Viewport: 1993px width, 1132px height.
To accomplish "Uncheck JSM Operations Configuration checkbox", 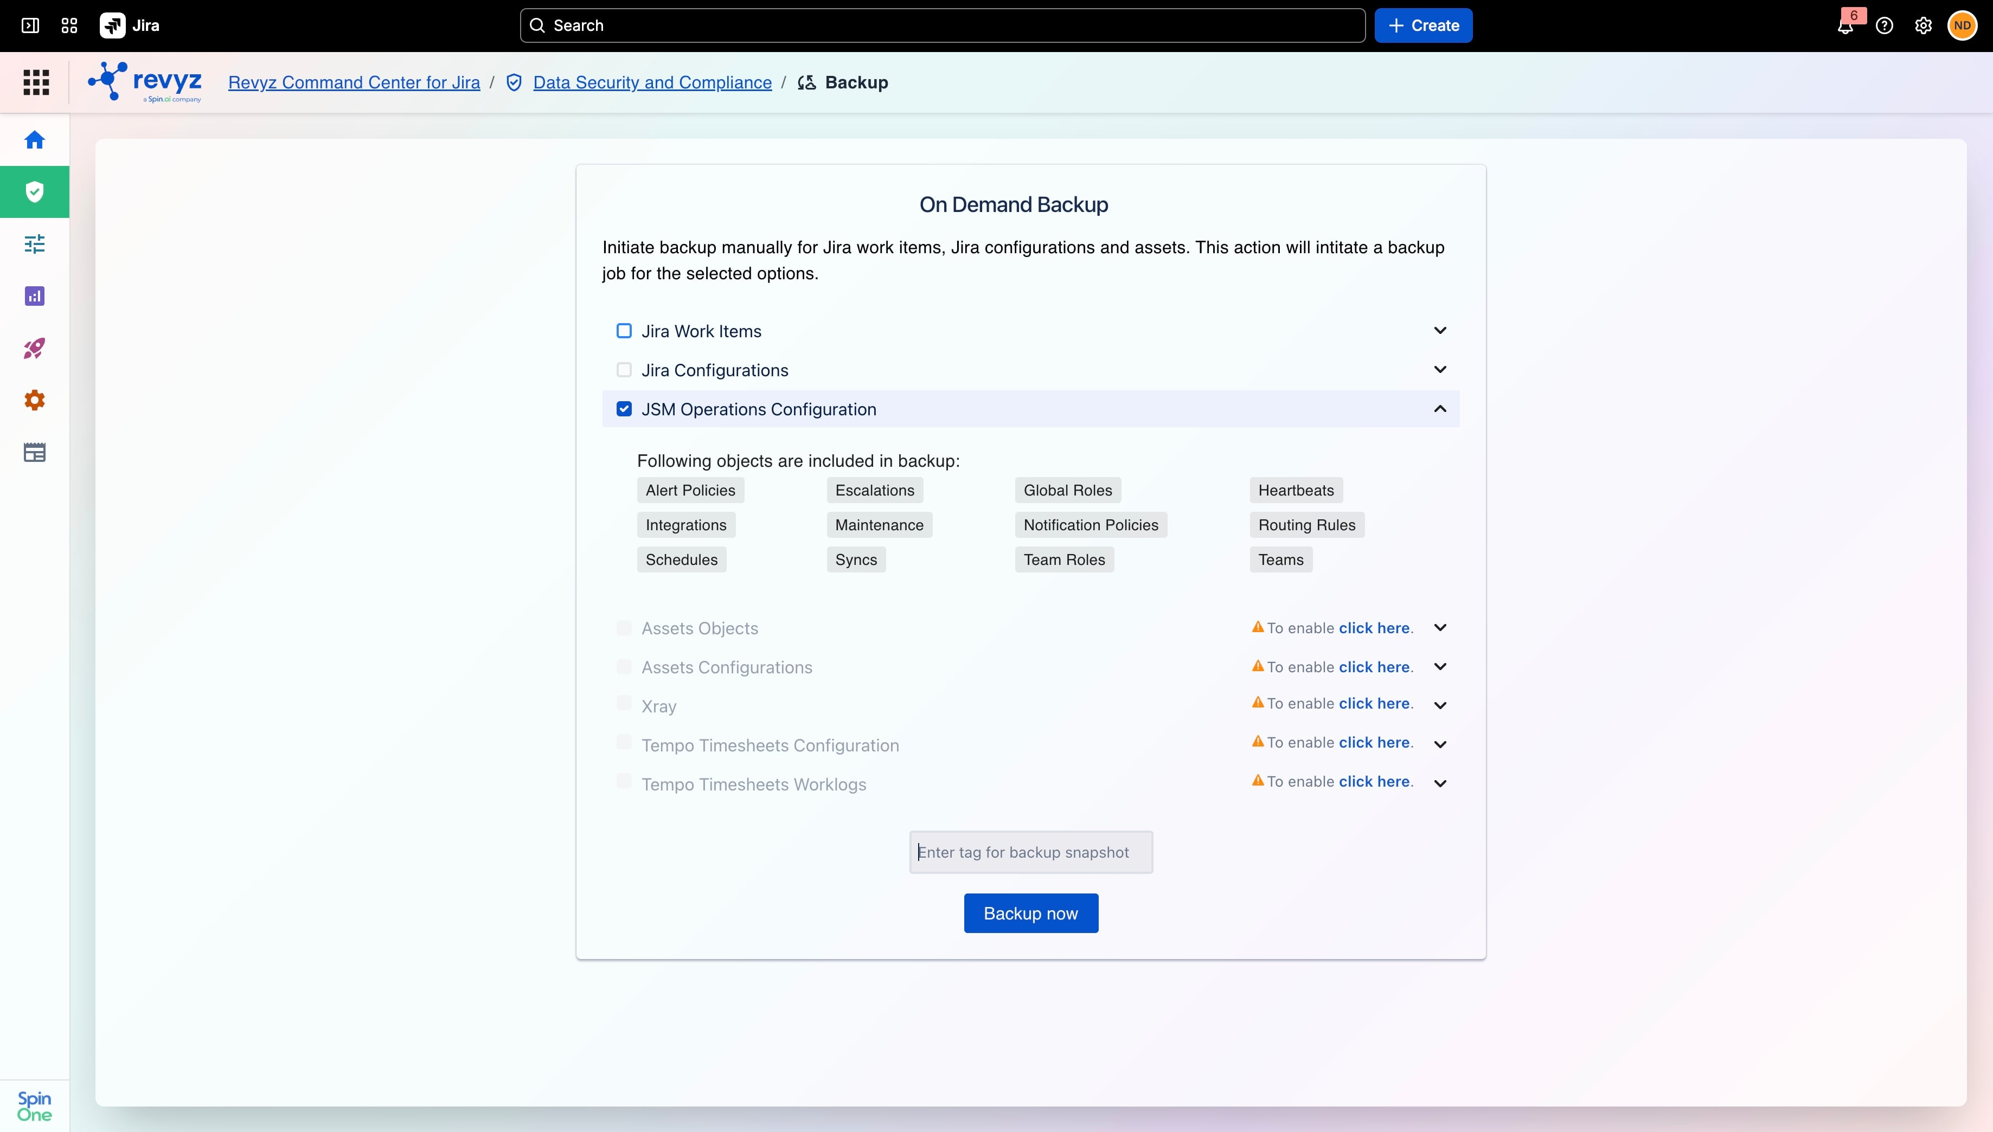I will pyautogui.click(x=624, y=409).
